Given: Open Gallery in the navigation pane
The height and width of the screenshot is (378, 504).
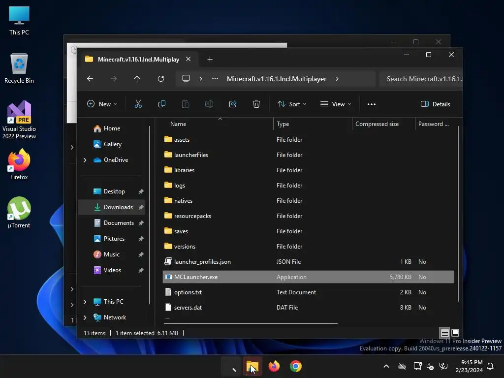Looking at the screenshot, I should click(x=113, y=144).
